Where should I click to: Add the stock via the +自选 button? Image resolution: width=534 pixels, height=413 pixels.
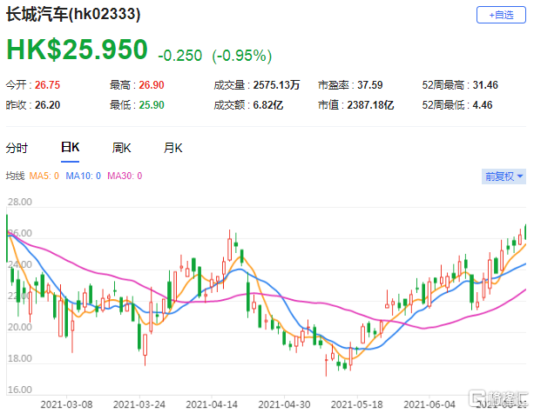point(501,15)
